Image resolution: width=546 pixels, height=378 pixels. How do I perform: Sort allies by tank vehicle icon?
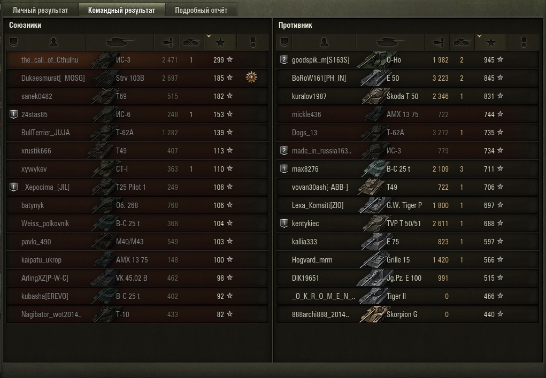pos(119,42)
